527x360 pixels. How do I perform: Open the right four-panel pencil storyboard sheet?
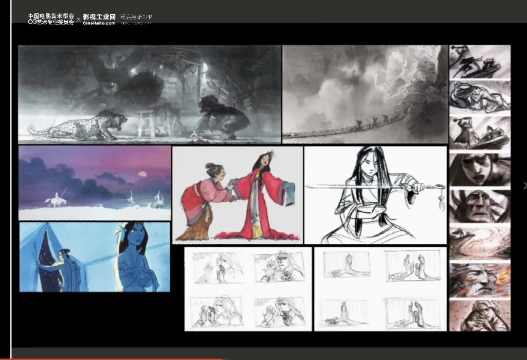coord(381,289)
